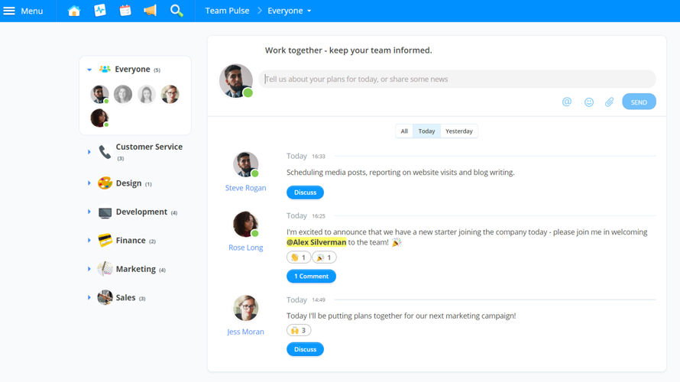Toggle the clapping hands reaction on Rose's post
The height and width of the screenshot is (382, 680).
coord(298,257)
